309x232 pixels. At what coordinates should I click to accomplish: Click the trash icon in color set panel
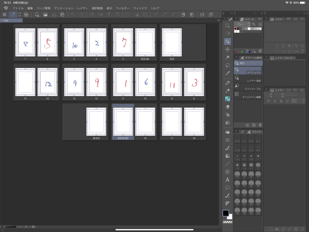[260, 51]
